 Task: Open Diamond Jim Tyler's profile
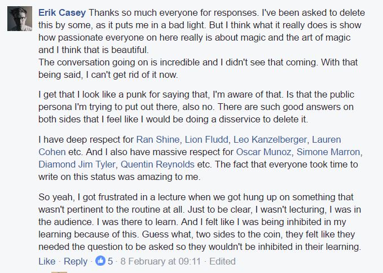point(73,164)
